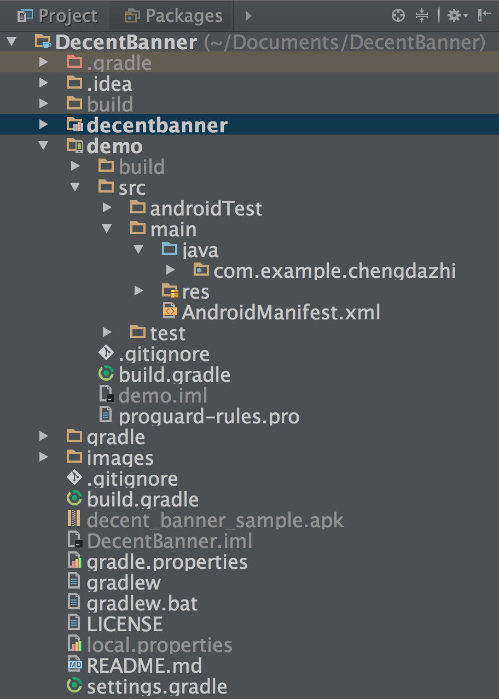Collapse the demo module folder

(x=44, y=146)
